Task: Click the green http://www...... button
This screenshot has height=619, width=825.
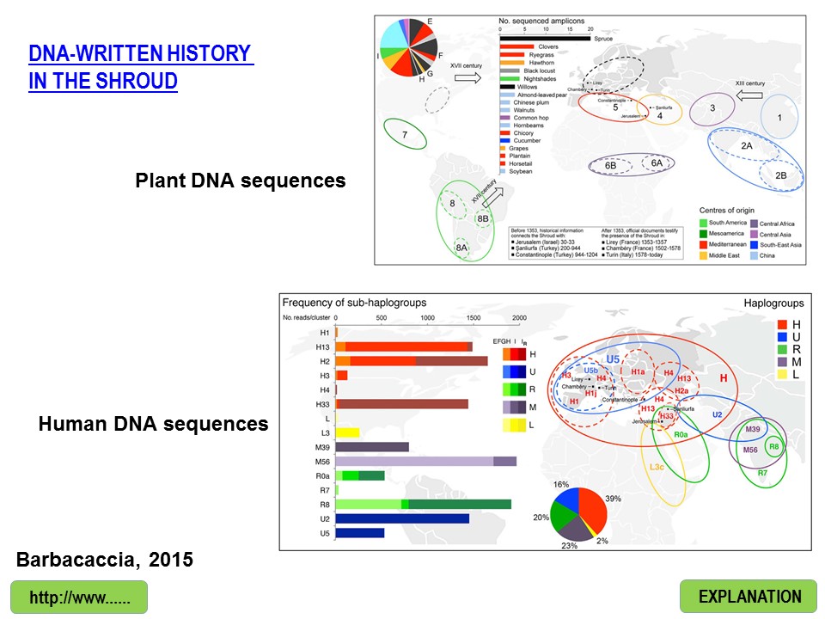Action: (79, 597)
